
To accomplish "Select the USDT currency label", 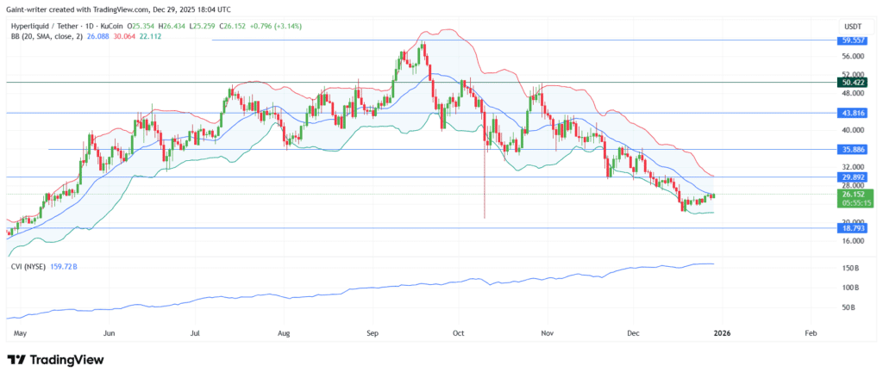I will [851, 27].
